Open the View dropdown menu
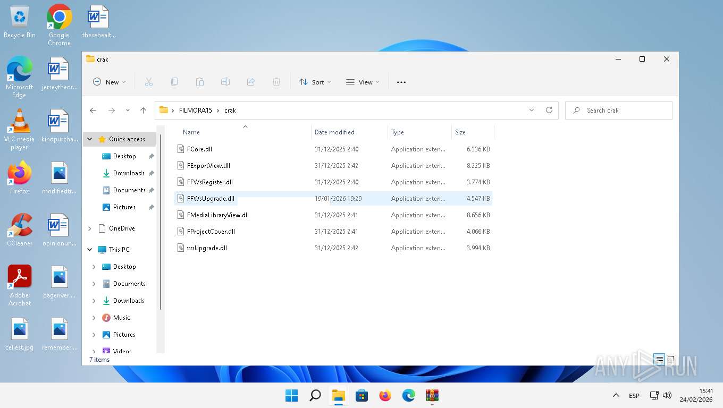723x408 pixels. click(363, 82)
